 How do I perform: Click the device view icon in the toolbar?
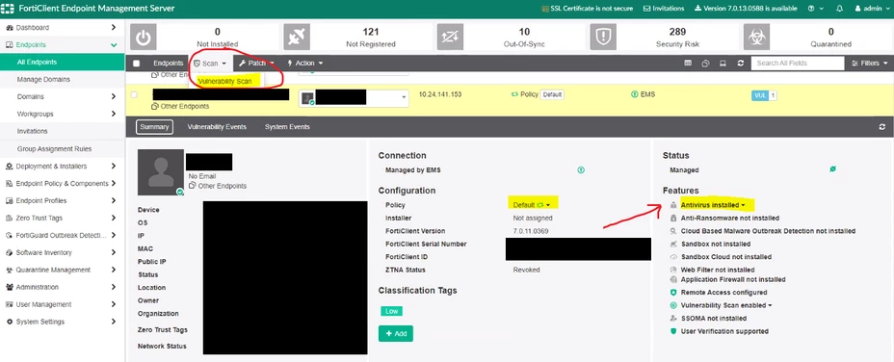[723, 64]
